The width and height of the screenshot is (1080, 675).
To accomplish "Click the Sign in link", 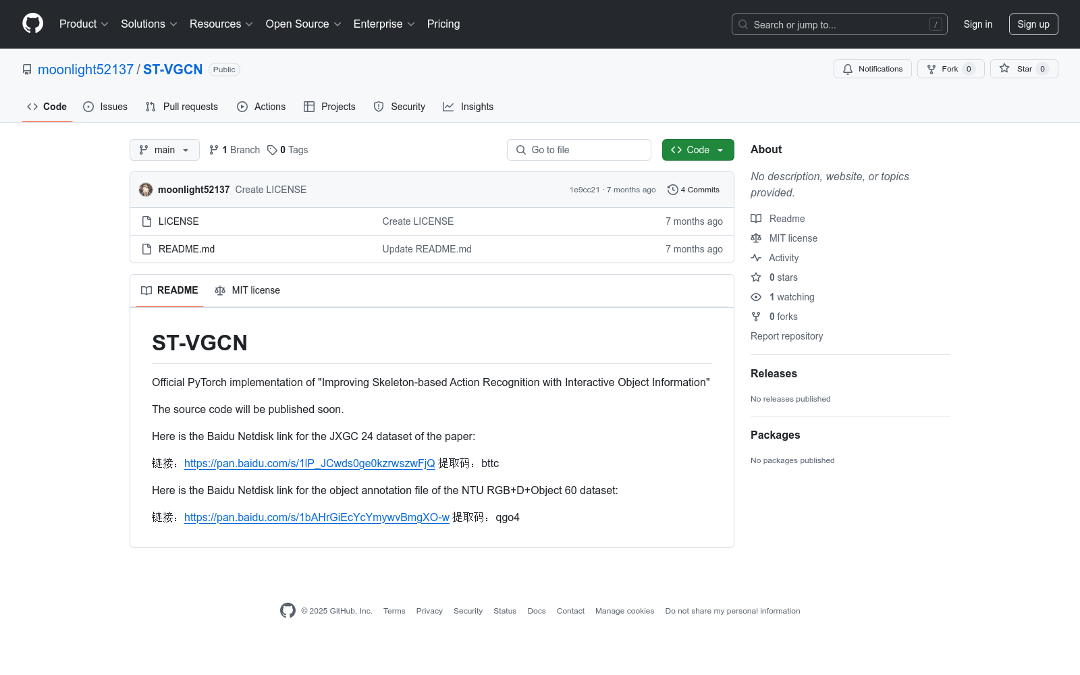I will [x=978, y=24].
